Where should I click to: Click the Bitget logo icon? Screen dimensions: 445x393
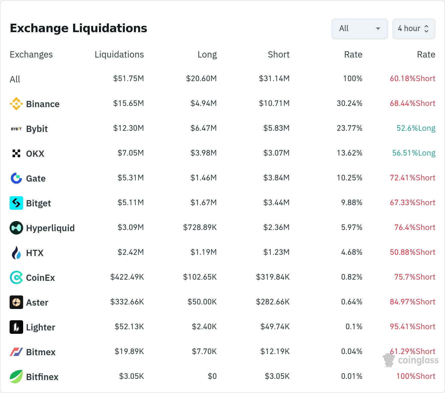click(x=16, y=203)
